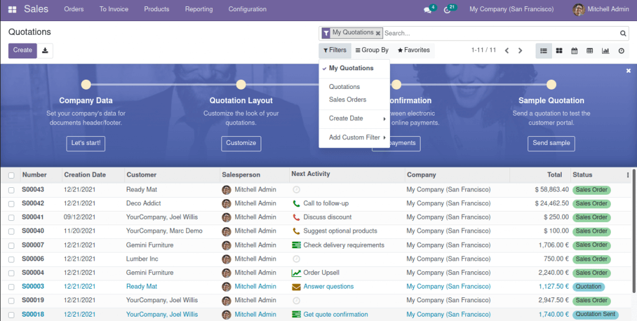637x321 pixels.
Task: Switch to kanban view
Action: pos(559,51)
